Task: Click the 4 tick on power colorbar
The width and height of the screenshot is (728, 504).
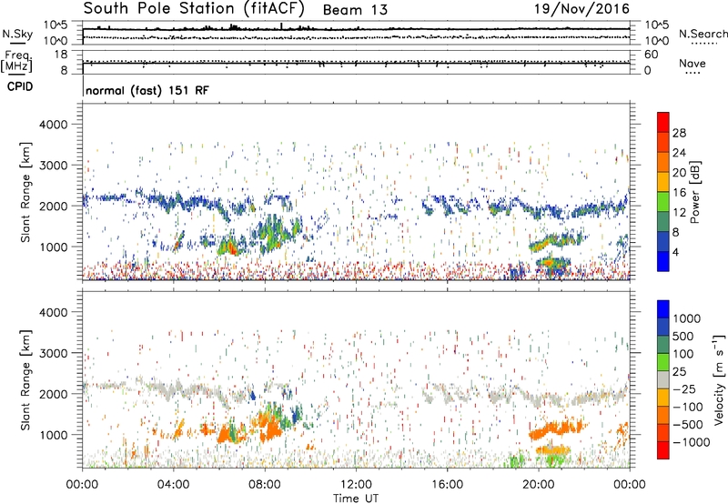Action: click(675, 252)
